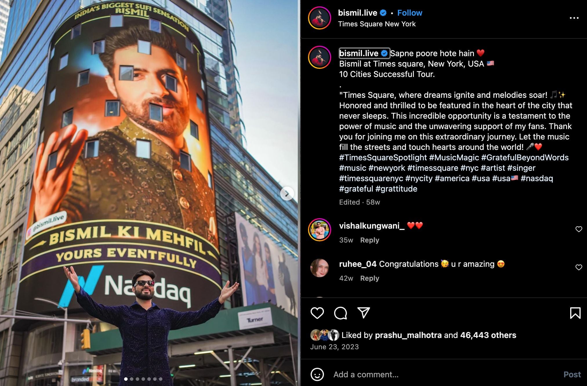Like the post with heart icon
This screenshot has width=587, height=386.
tap(317, 313)
